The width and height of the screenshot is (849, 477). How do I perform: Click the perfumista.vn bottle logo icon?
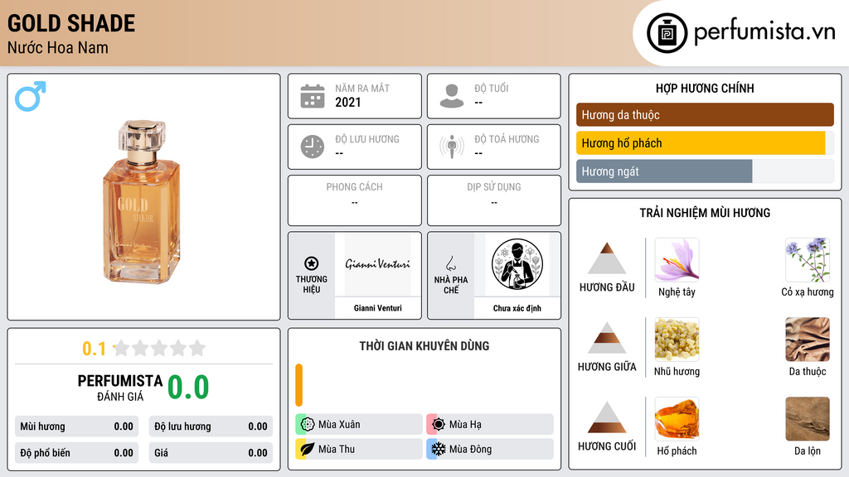[x=667, y=33]
